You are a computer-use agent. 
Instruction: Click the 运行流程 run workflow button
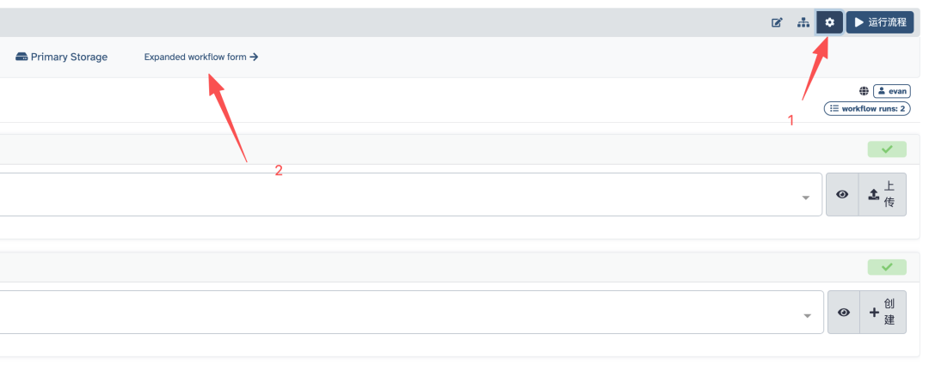pos(879,22)
